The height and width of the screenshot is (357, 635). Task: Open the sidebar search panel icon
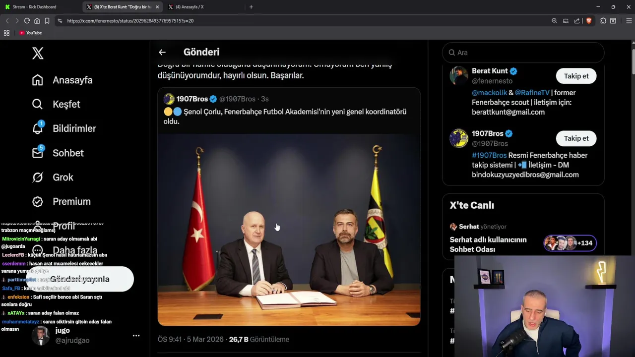(613, 21)
